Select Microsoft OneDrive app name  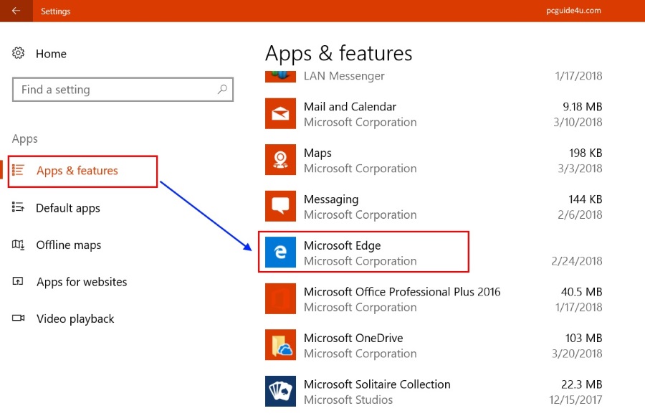[353, 338]
